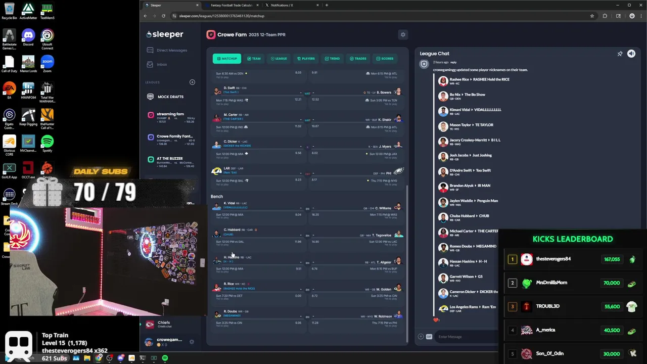Click the crowegam... user avatar

(x=149, y=342)
